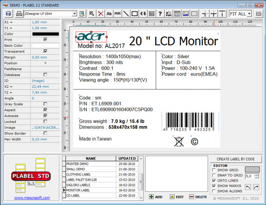Click the black Color property swatch

[45, 34]
